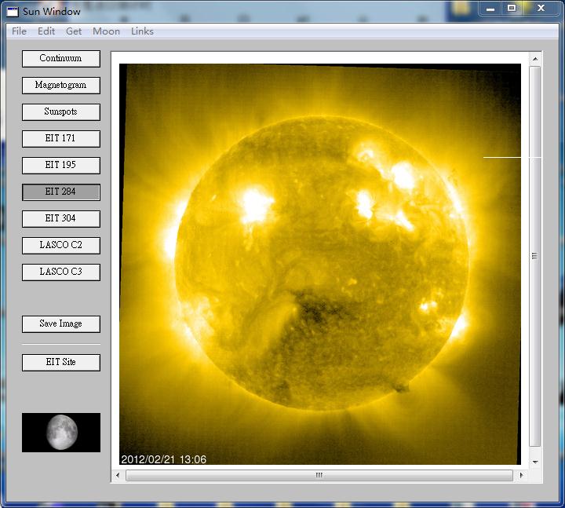Image resolution: width=565 pixels, height=508 pixels.
Task: Display the Sunspots image
Action: point(61,112)
